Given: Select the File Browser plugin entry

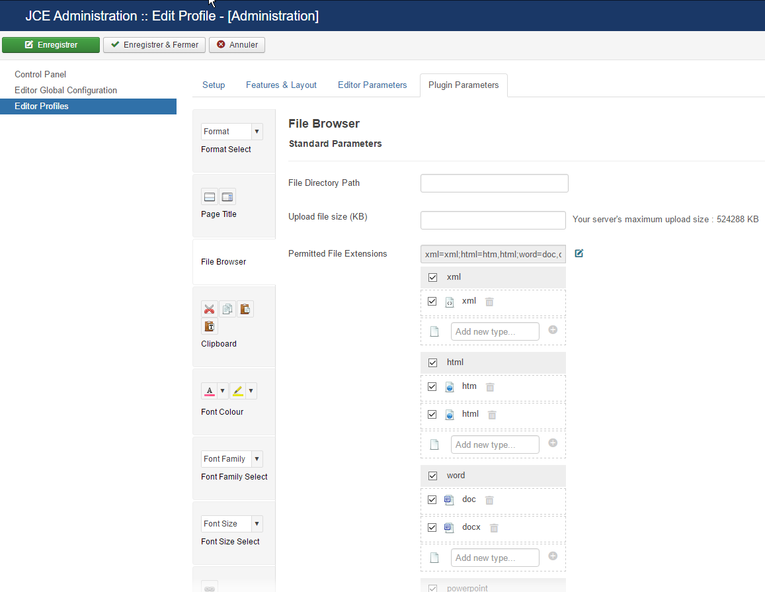Looking at the screenshot, I should (234, 261).
